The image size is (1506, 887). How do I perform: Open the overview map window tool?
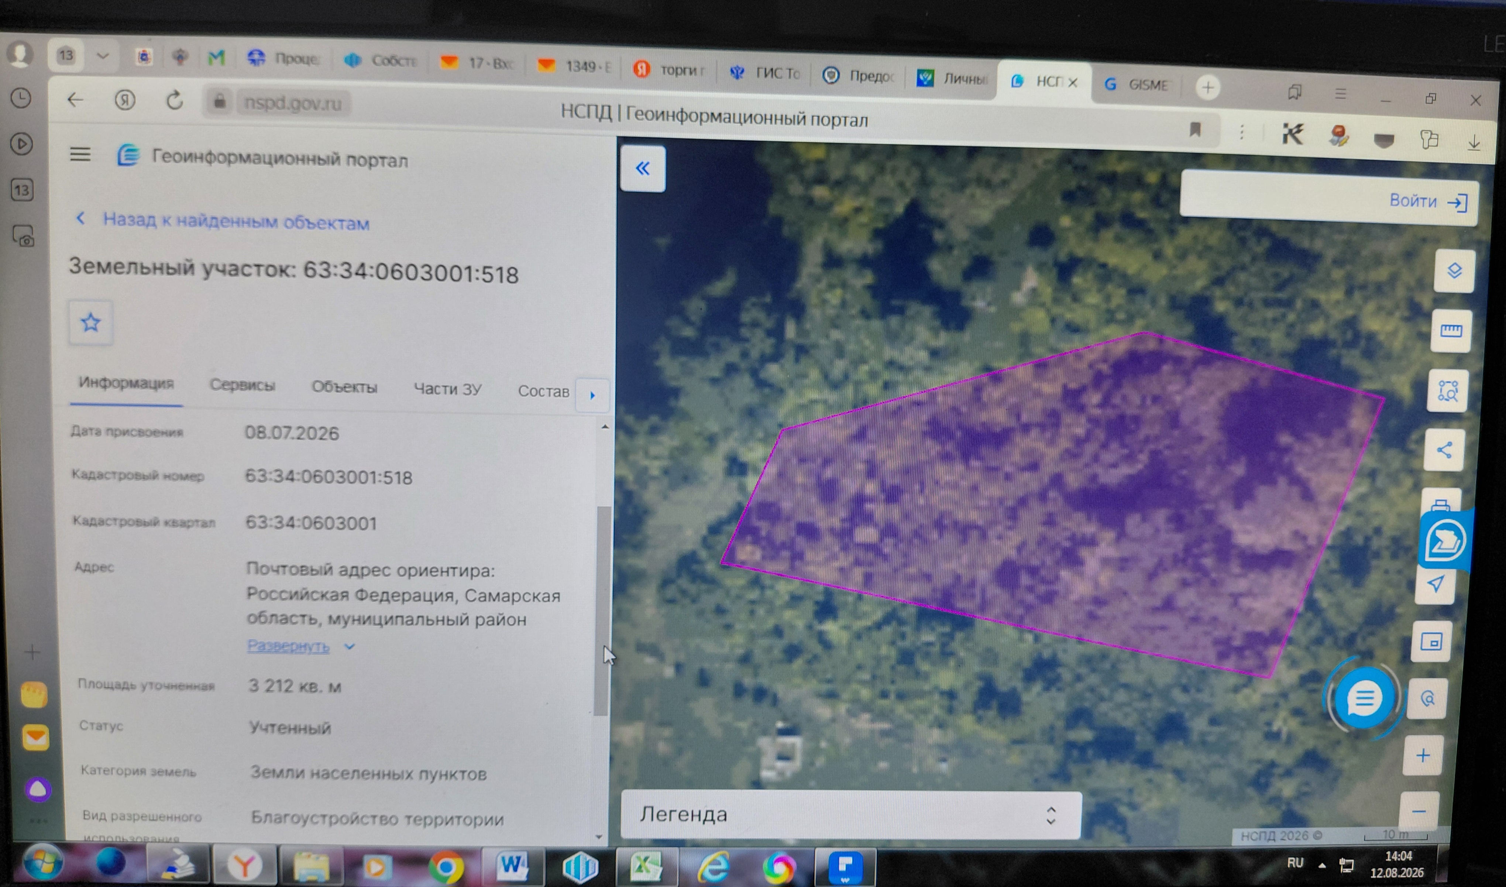[1431, 642]
